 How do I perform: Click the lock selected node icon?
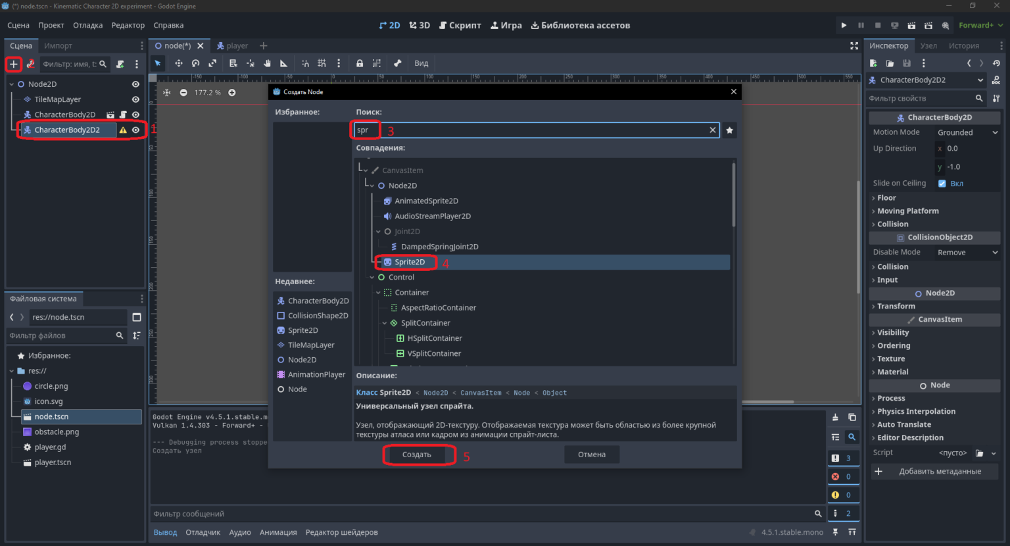(x=360, y=63)
